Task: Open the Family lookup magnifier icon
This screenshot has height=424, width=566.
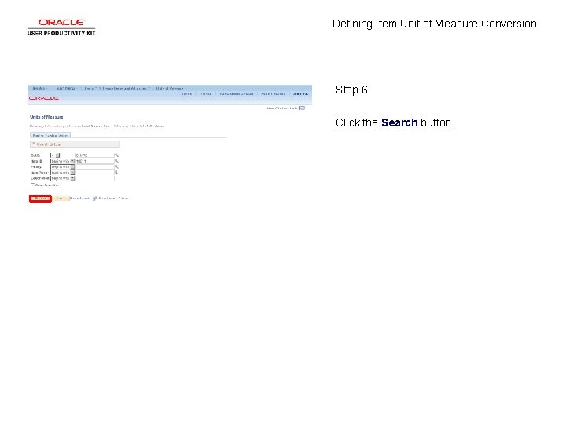Action: [116, 167]
